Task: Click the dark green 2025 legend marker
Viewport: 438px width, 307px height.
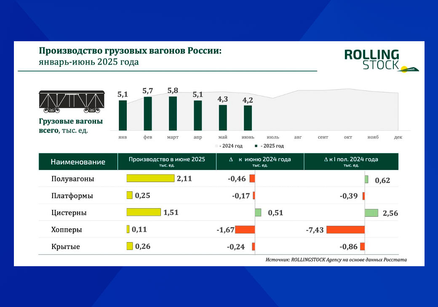Action: click(256, 146)
